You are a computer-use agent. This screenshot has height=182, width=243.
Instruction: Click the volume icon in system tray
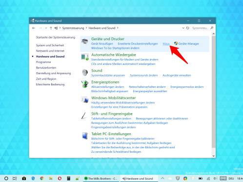coord(216,179)
